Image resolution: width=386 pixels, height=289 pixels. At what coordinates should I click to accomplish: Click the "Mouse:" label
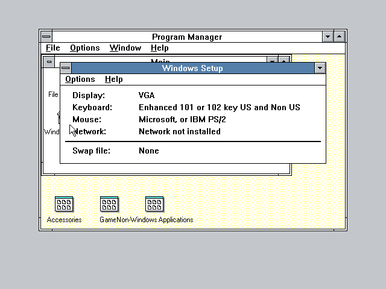click(x=87, y=119)
